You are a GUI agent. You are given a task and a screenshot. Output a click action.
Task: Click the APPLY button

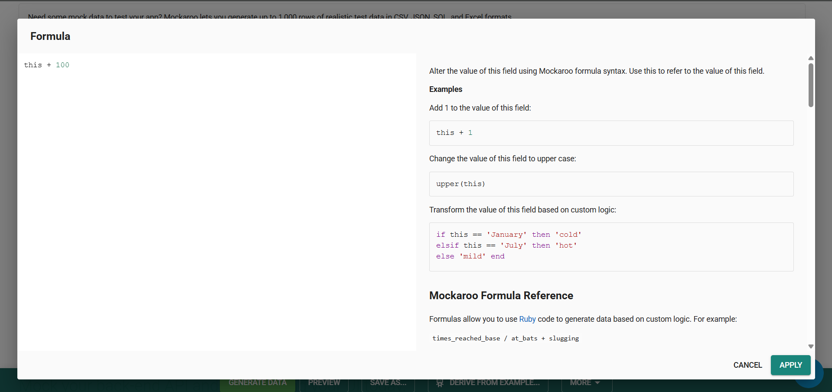[x=790, y=365]
